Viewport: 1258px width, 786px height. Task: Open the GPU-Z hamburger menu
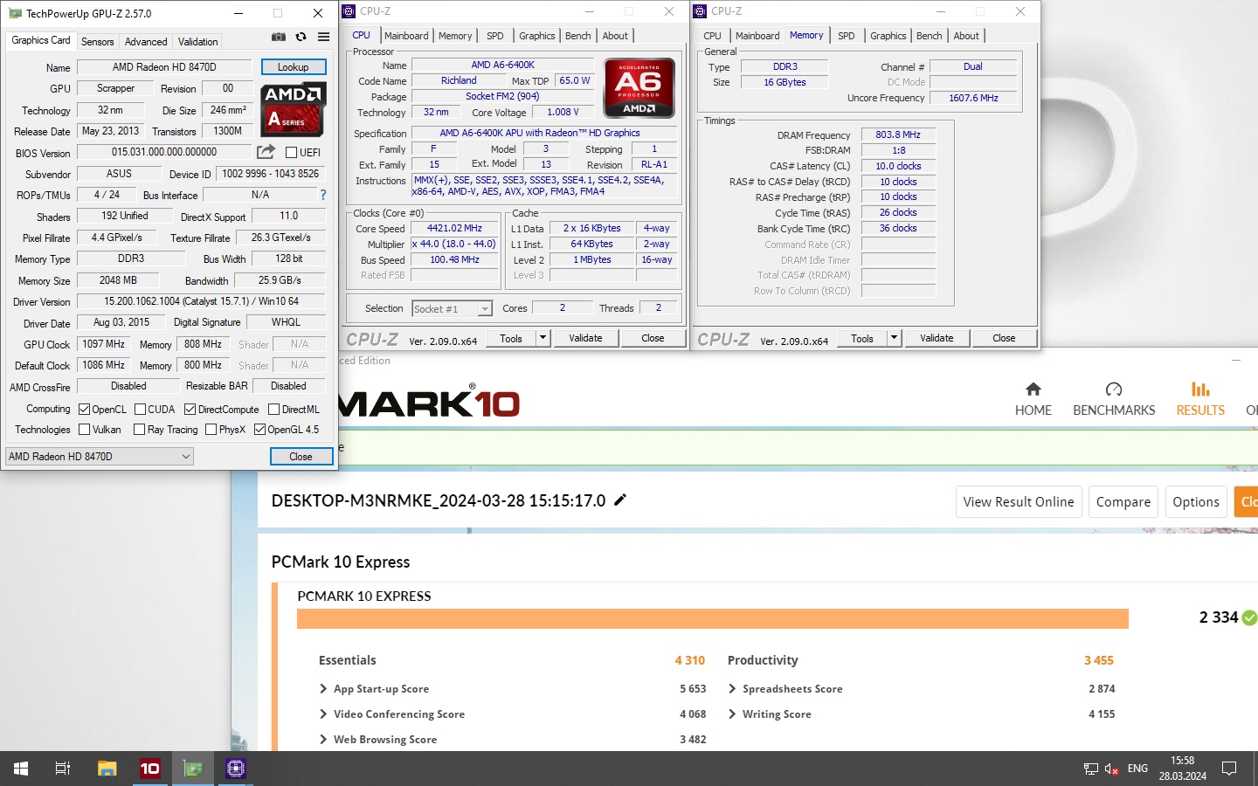[x=323, y=37]
